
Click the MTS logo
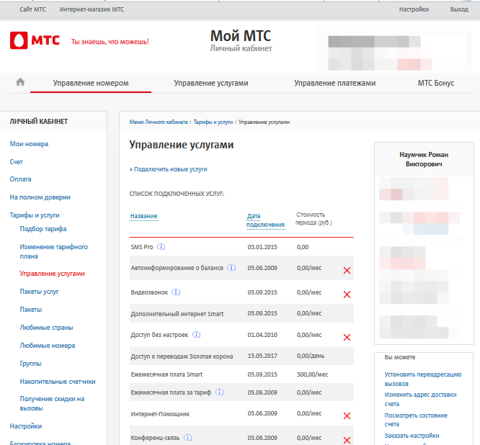(x=35, y=41)
